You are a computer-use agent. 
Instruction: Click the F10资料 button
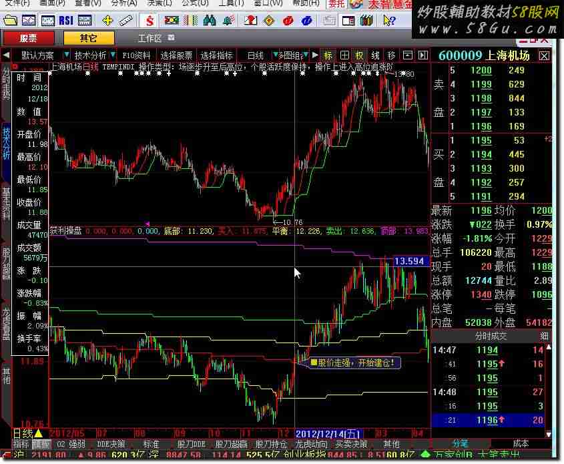coord(136,55)
